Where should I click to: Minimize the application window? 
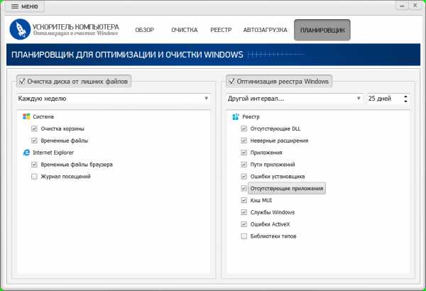tap(402, 6)
